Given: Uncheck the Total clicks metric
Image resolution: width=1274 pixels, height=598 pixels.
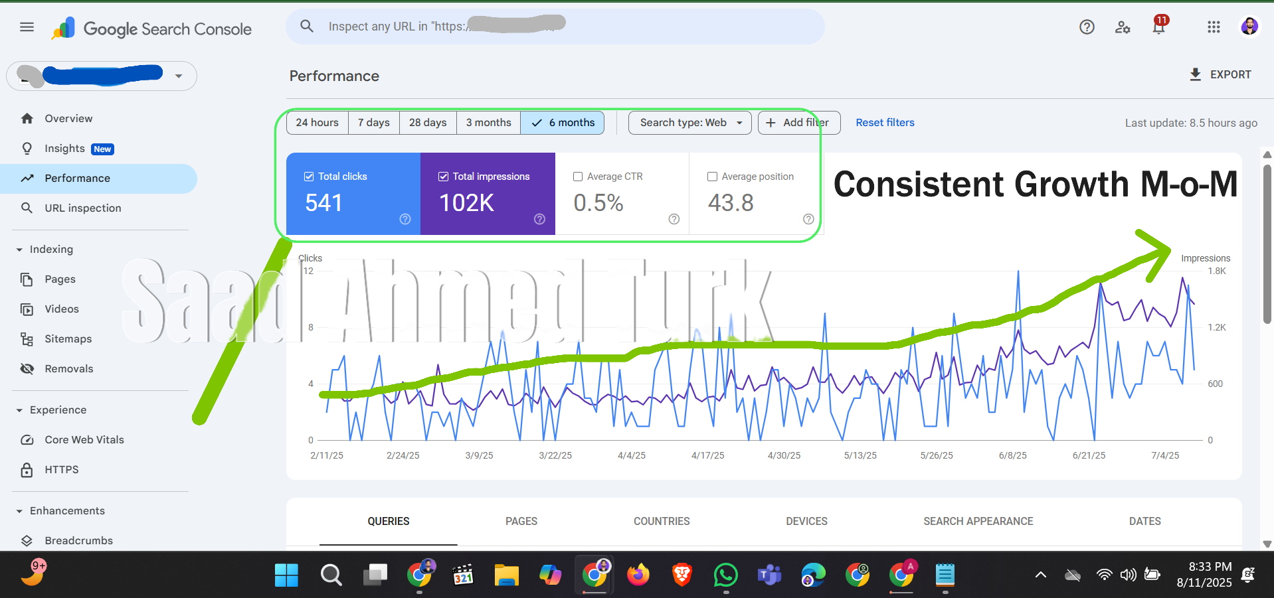Looking at the screenshot, I should (309, 177).
